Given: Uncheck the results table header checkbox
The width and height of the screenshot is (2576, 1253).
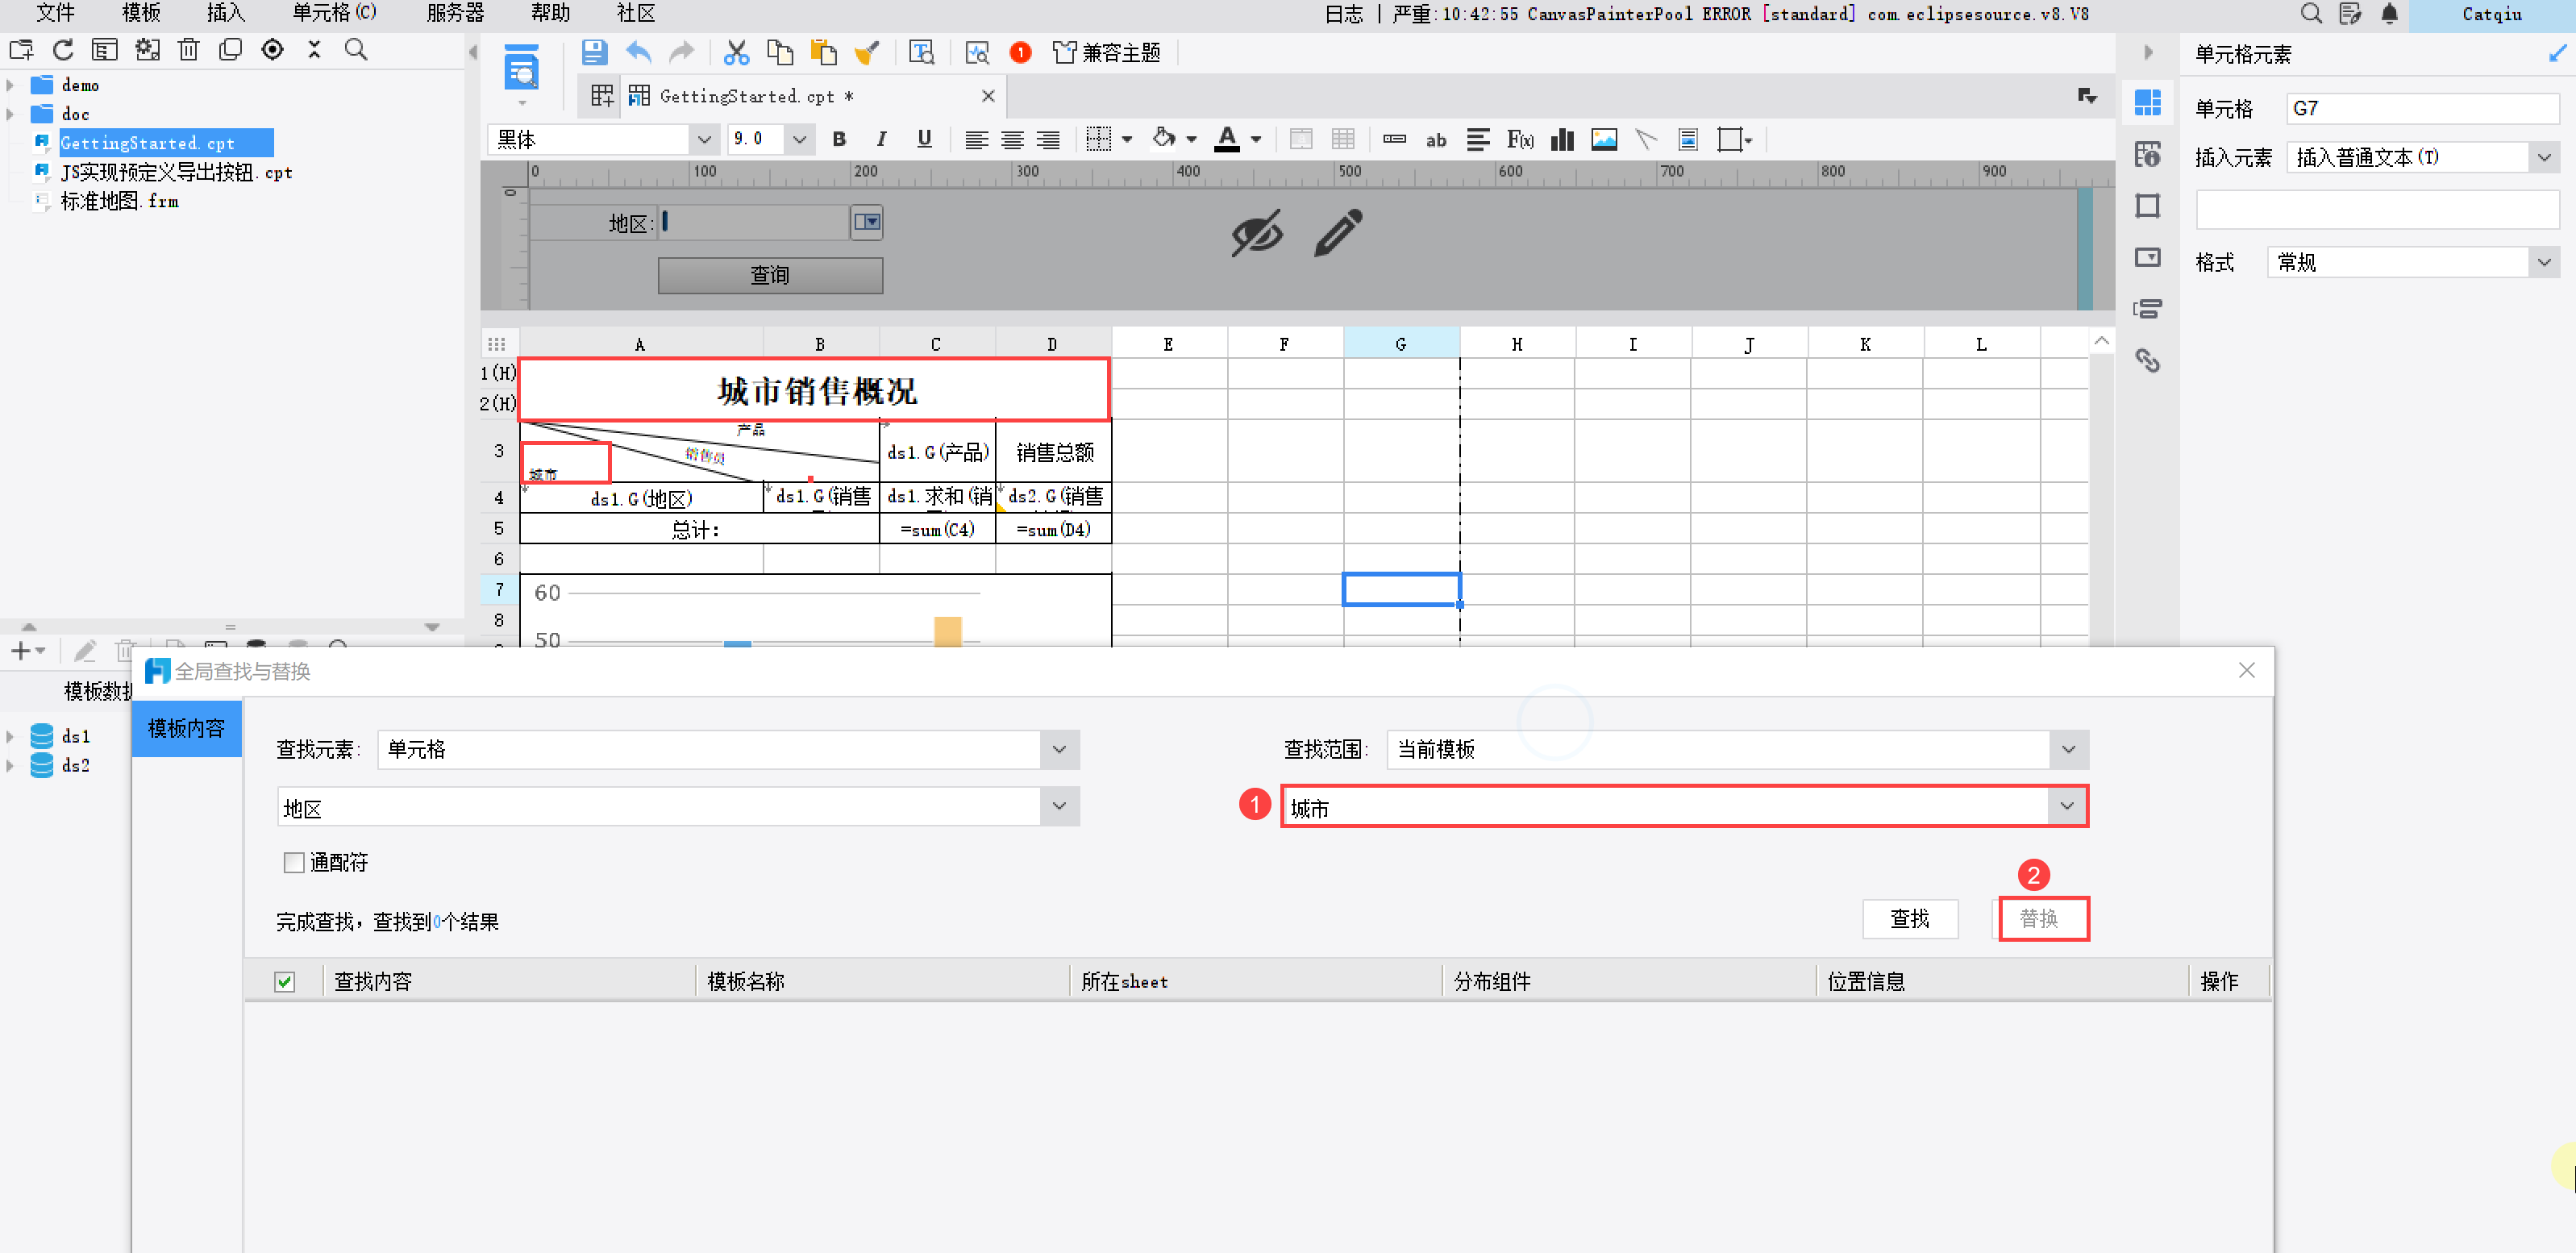Looking at the screenshot, I should (285, 981).
